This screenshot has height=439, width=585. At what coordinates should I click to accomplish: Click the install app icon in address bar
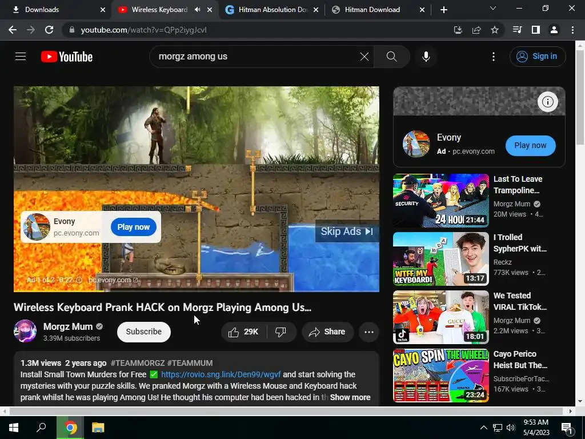(458, 30)
